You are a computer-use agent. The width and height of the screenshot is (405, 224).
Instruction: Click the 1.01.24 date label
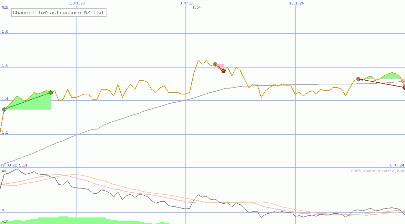click(x=296, y=3)
